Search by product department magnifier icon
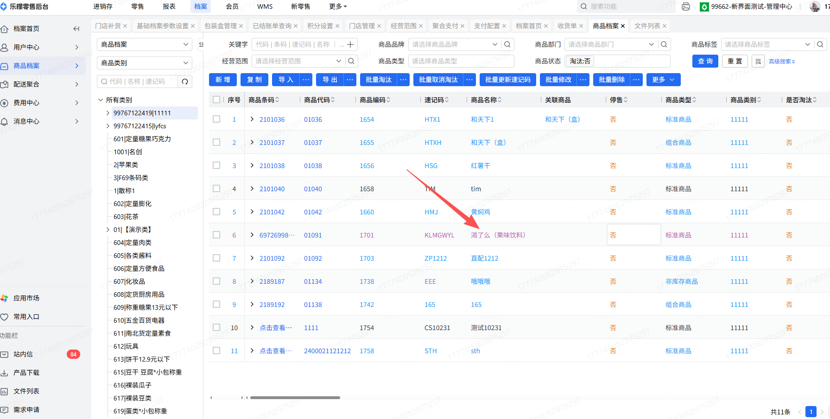Viewport: 830px width, 419px height. tap(664, 44)
